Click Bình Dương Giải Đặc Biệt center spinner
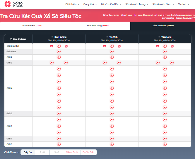Image resolution: width=195 pixels, height=159 pixels. click(59, 46)
